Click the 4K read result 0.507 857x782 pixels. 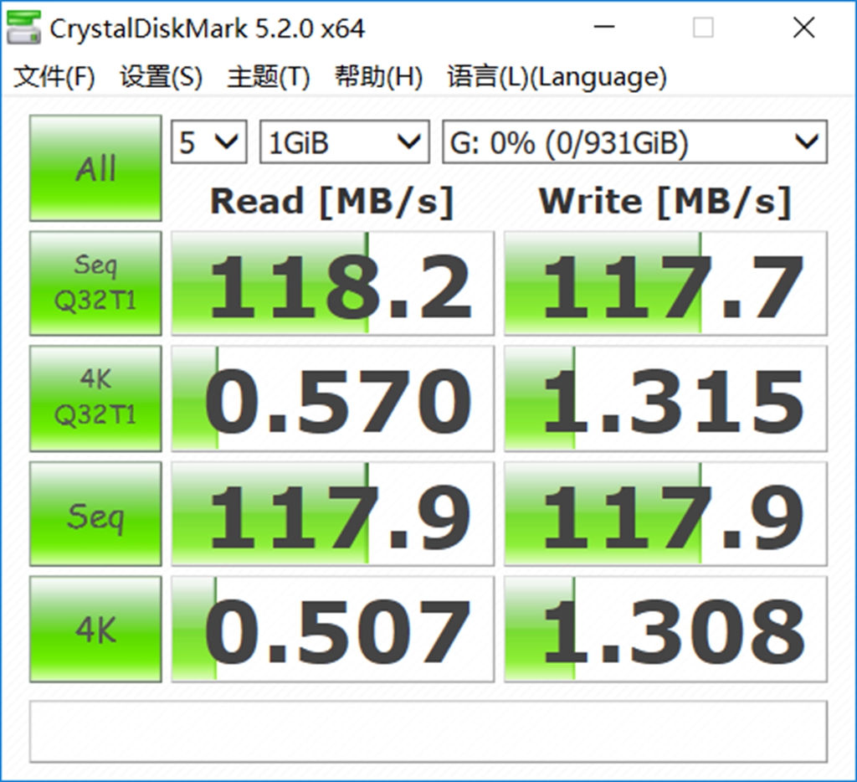333,629
